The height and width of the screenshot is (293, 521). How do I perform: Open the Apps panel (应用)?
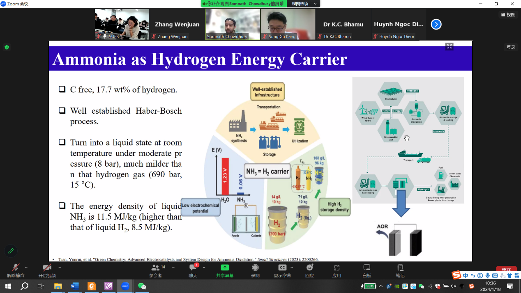coord(337,270)
